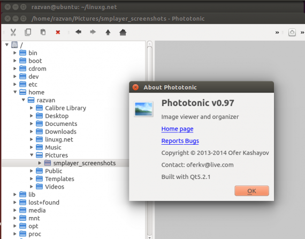Image resolution: width=305 pixels, height=239 pixels.
Task: Open the Reports Bugs link
Action: [180, 141]
